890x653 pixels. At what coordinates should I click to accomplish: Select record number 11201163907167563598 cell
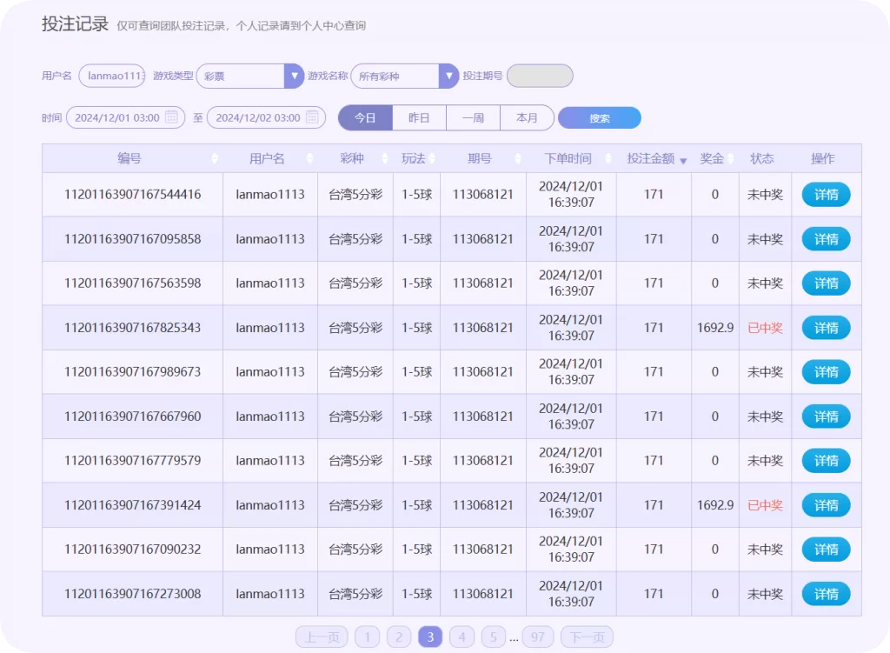(132, 283)
